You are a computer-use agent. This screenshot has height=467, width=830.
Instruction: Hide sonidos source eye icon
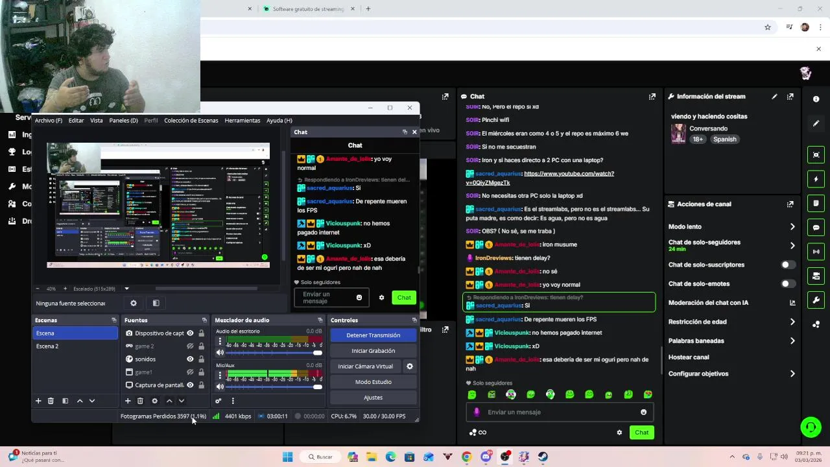click(x=190, y=359)
